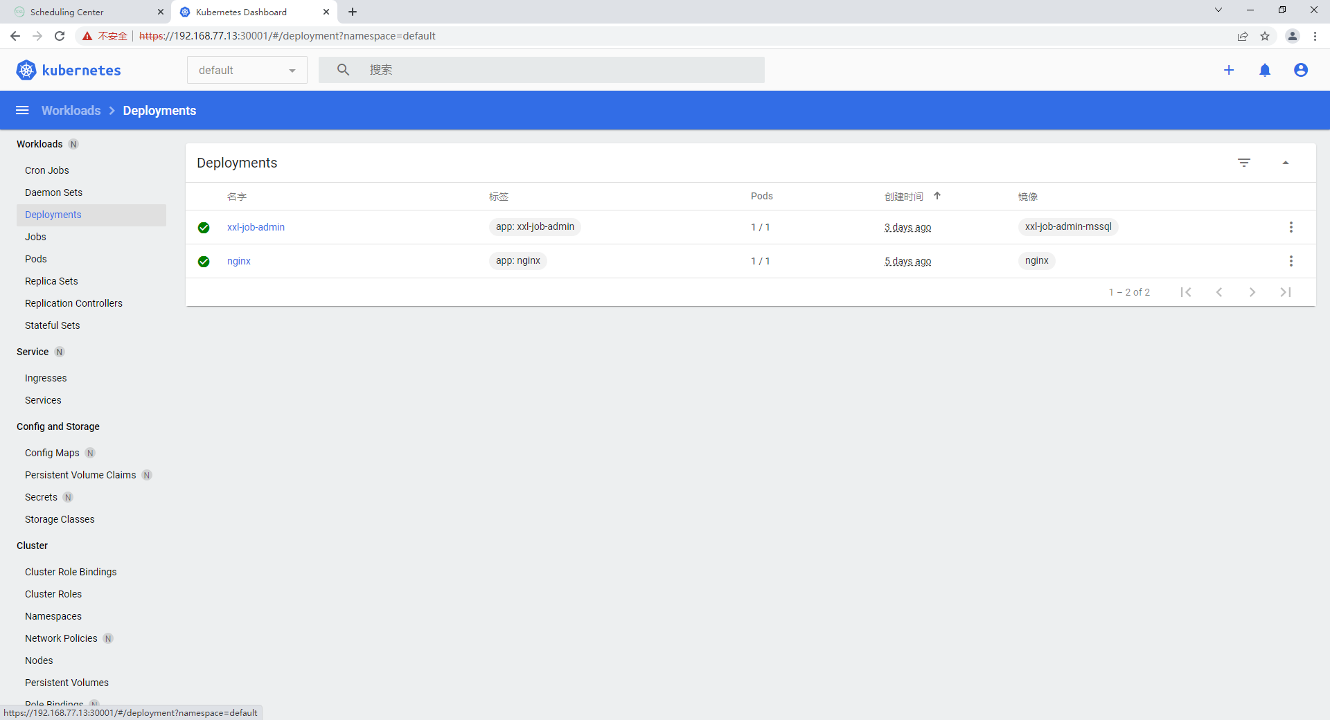Open the user account icon
1330x720 pixels.
click(1301, 70)
